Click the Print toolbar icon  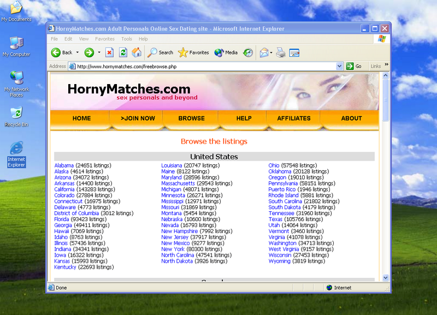(281, 52)
